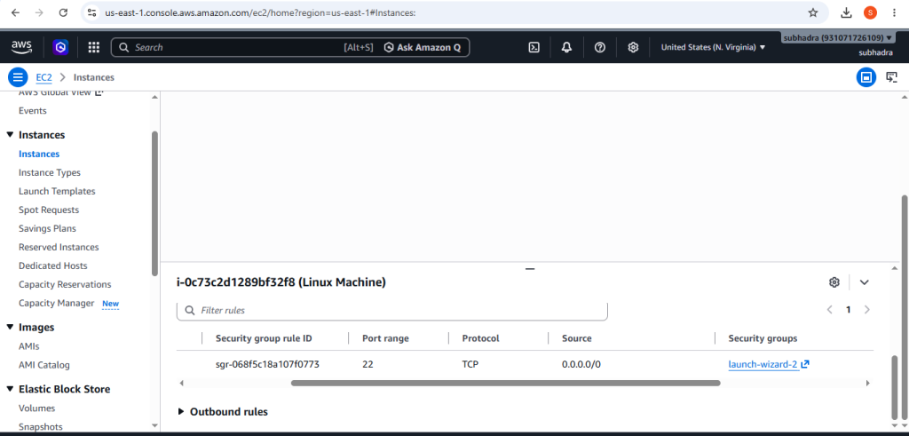Collapse the instance details panel chevron
Viewport: 909px width, 436px height.
click(865, 282)
